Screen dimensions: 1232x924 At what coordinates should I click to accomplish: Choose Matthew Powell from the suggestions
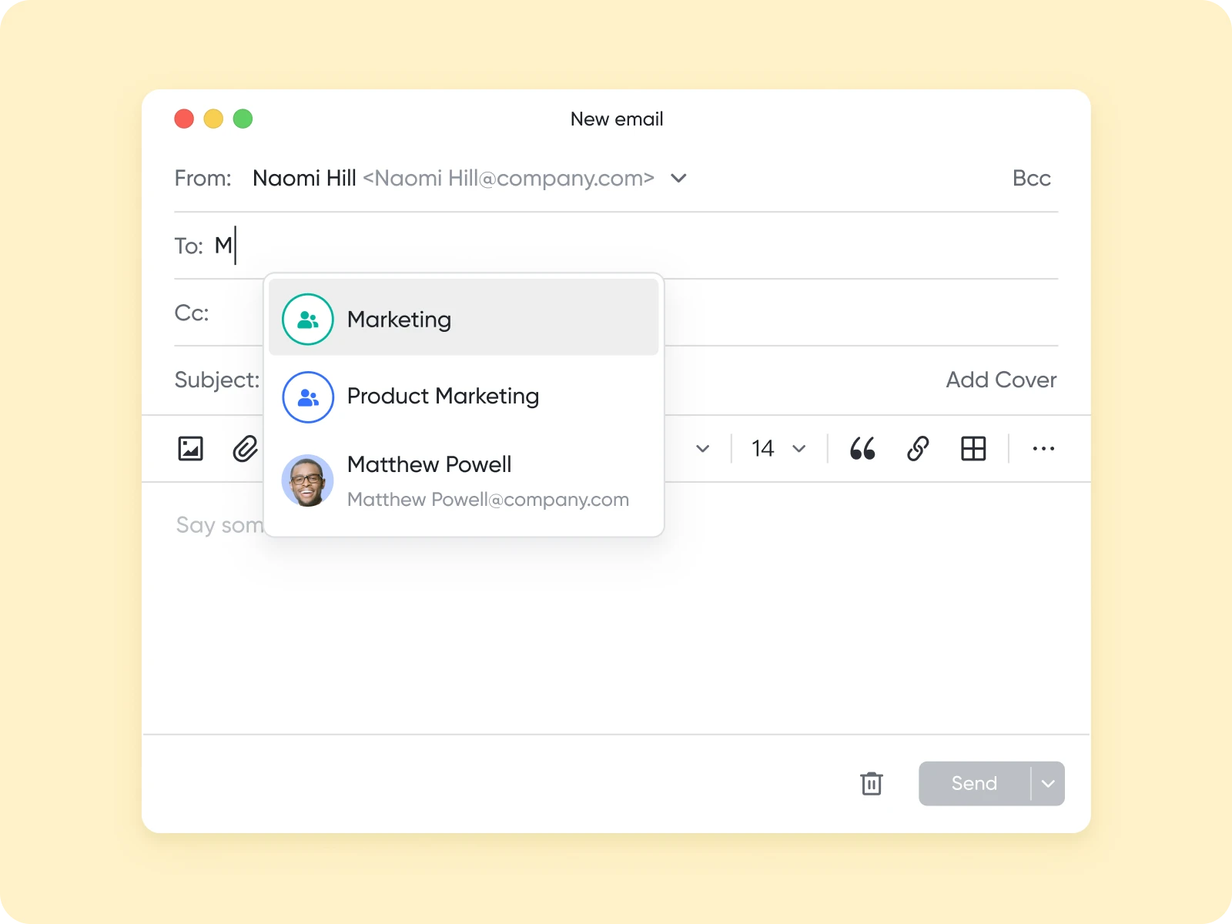[x=430, y=464]
